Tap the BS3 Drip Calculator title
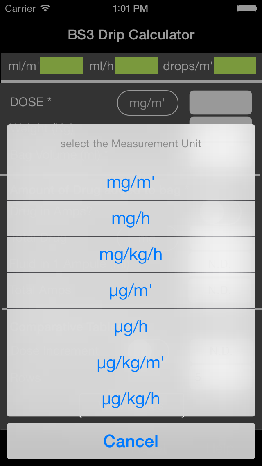This screenshot has height=466, width=262. tap(131, 35)
